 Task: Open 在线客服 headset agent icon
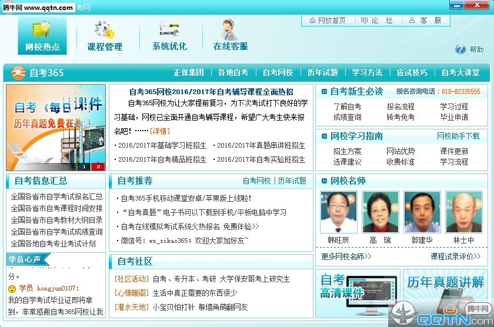tap(231, 36)
